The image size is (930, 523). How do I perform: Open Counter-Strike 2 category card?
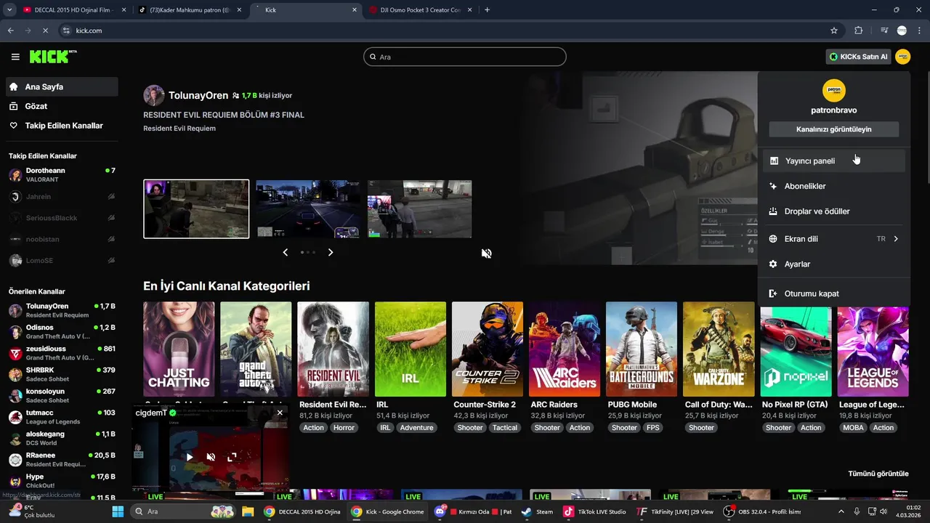click(488, 349)
